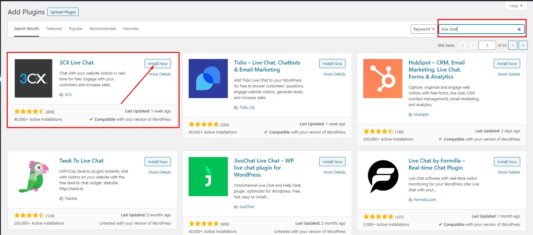Click '40,000+ Active Installations' under 3CX
Screen dimensions: 533x235
(x=38, y=119)
